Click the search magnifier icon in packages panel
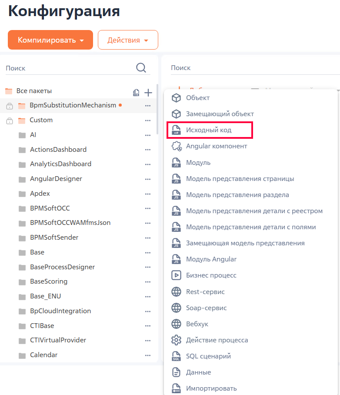The height and width of the screenshot is (395, 340). (x=141, y=68)
